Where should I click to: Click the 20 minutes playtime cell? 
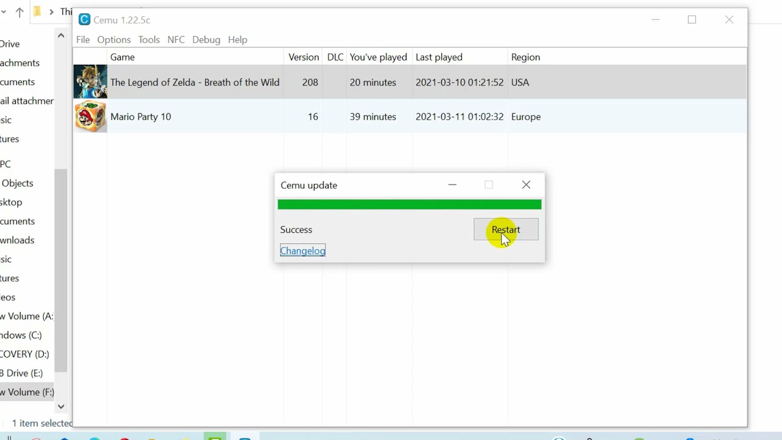[373, 82]
